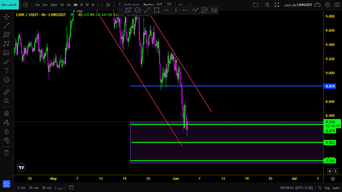Viewport: 342px width, 192px height.
Task: Click the symbol select button at top left
Action: [x=9, y=4]
